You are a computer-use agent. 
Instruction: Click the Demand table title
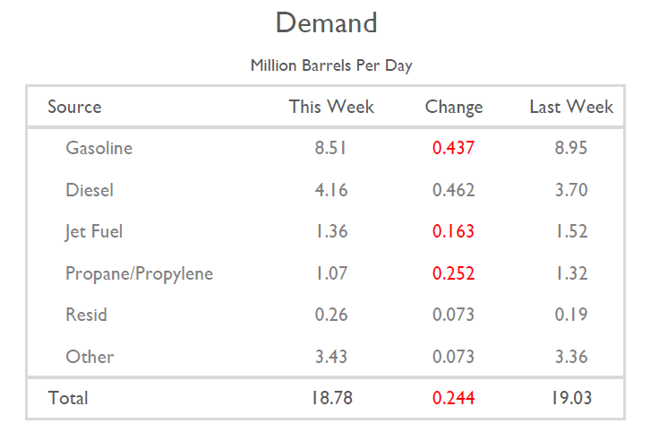326,23
